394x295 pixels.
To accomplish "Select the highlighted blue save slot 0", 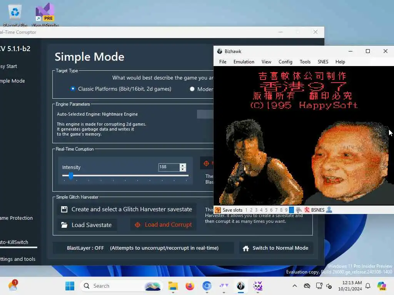I will 291,210.
